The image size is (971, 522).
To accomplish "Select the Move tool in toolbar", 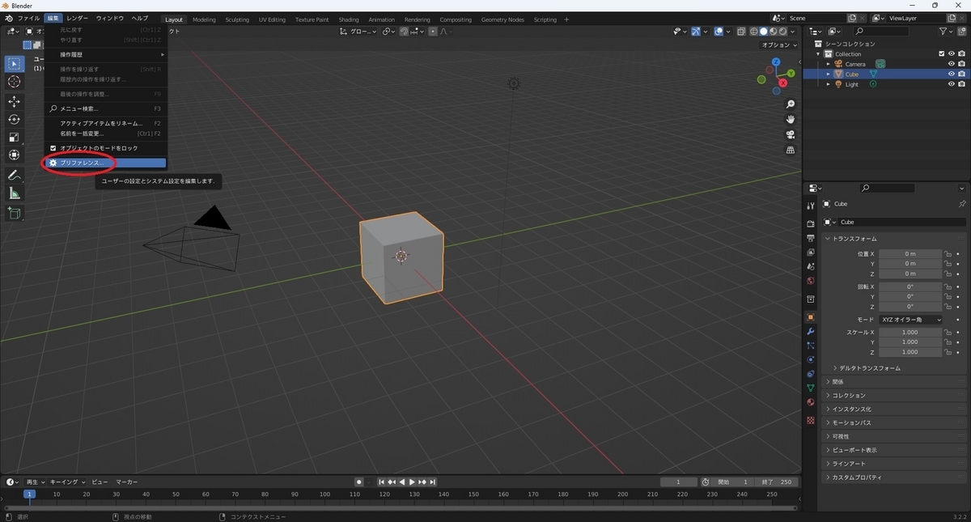I will point(15,101).
